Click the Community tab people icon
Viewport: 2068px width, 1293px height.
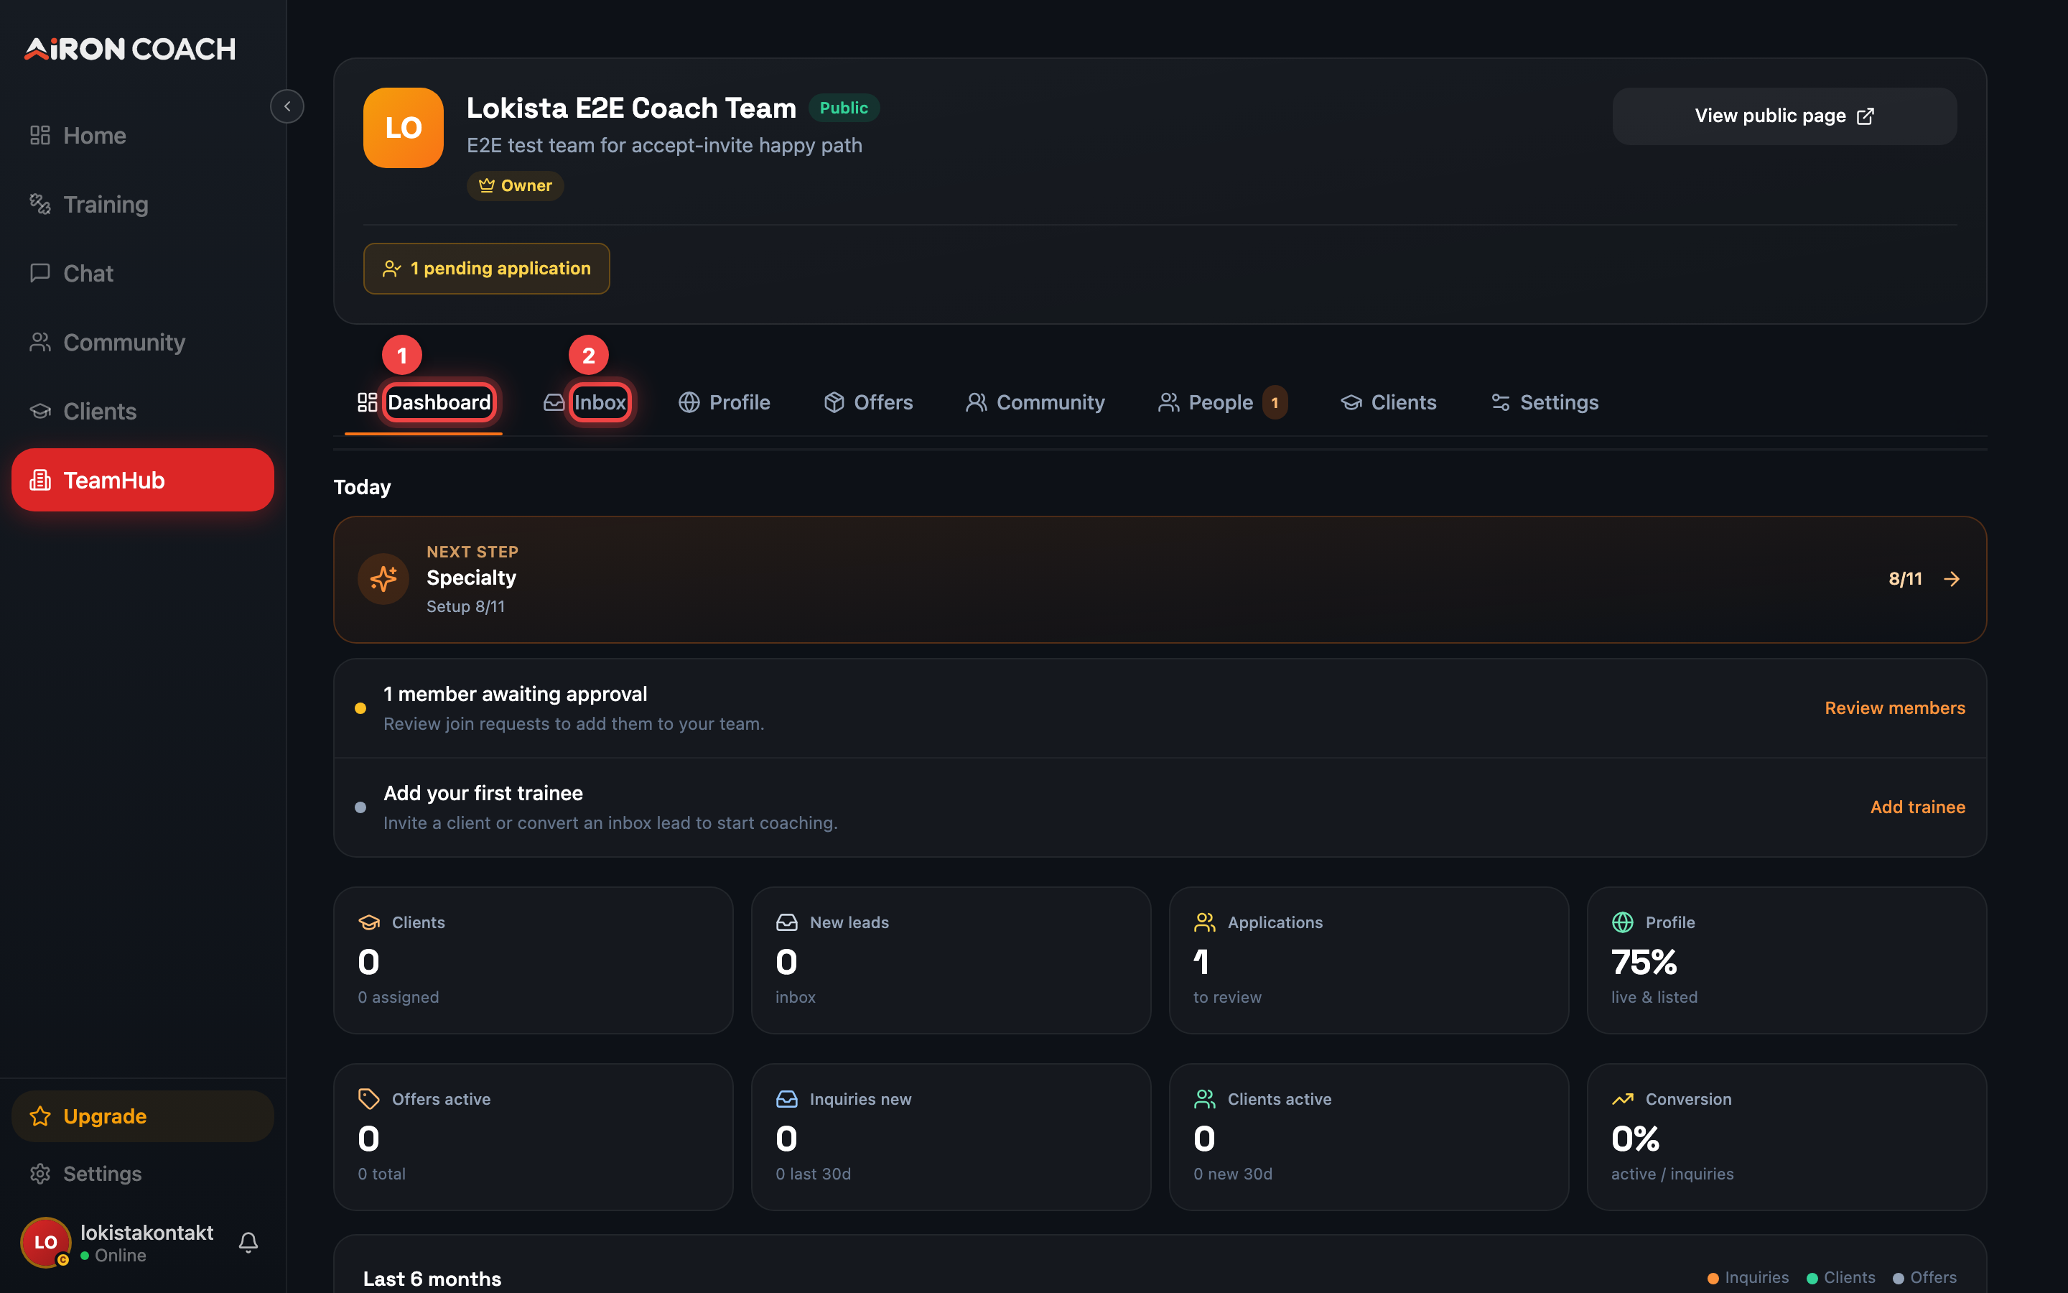tap(976, 402)
